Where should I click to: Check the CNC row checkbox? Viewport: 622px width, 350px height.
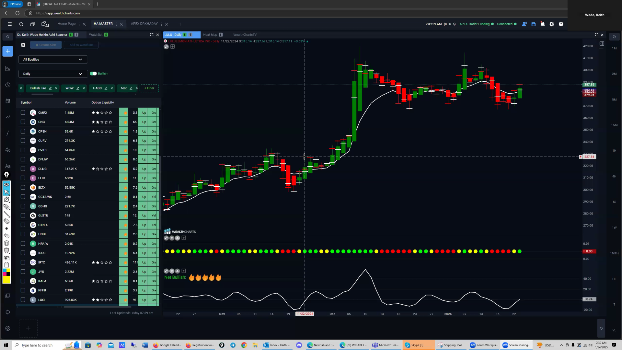(23, 122)
